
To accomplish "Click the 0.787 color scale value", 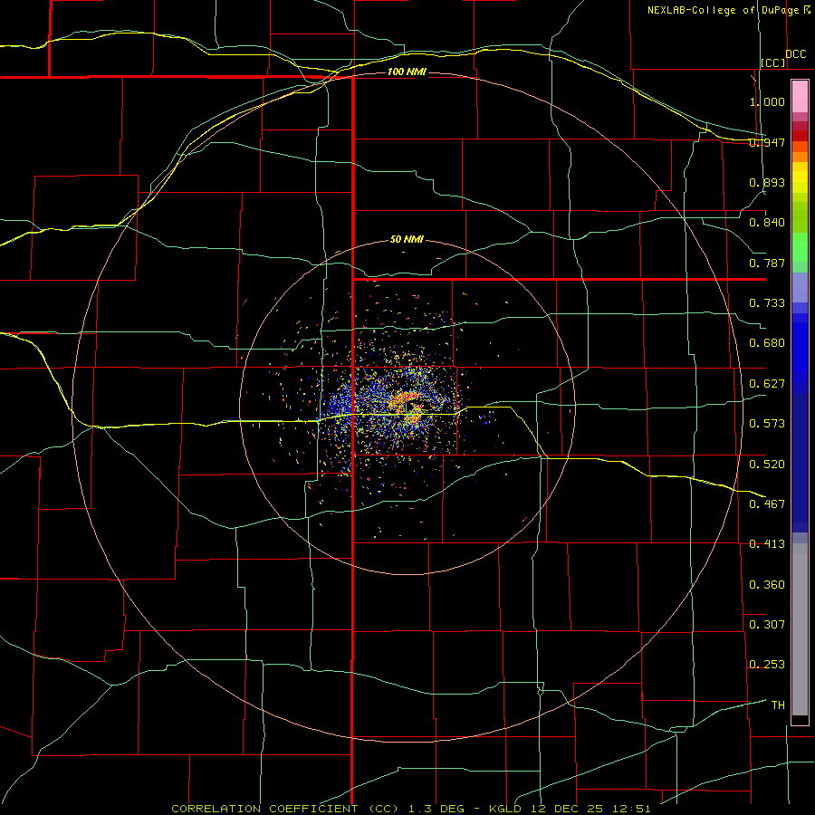I will click(767, 263).
